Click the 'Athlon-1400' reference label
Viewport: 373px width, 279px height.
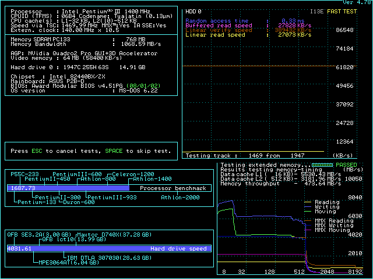[152, 179]
